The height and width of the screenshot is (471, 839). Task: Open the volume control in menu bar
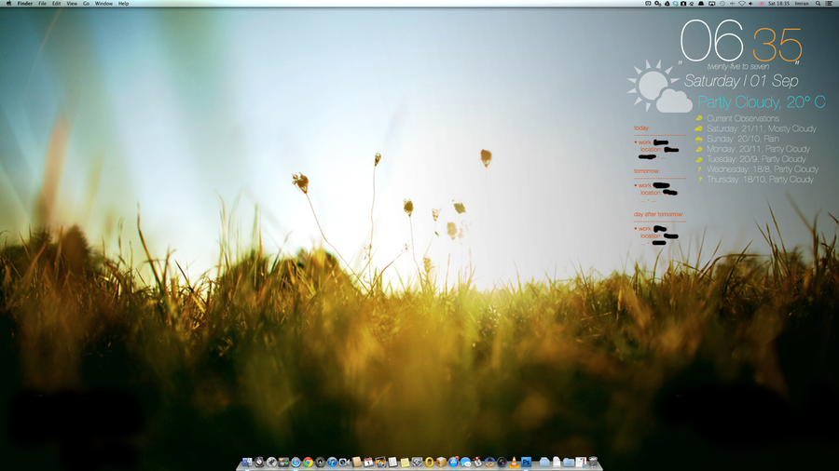click(750, 3)
